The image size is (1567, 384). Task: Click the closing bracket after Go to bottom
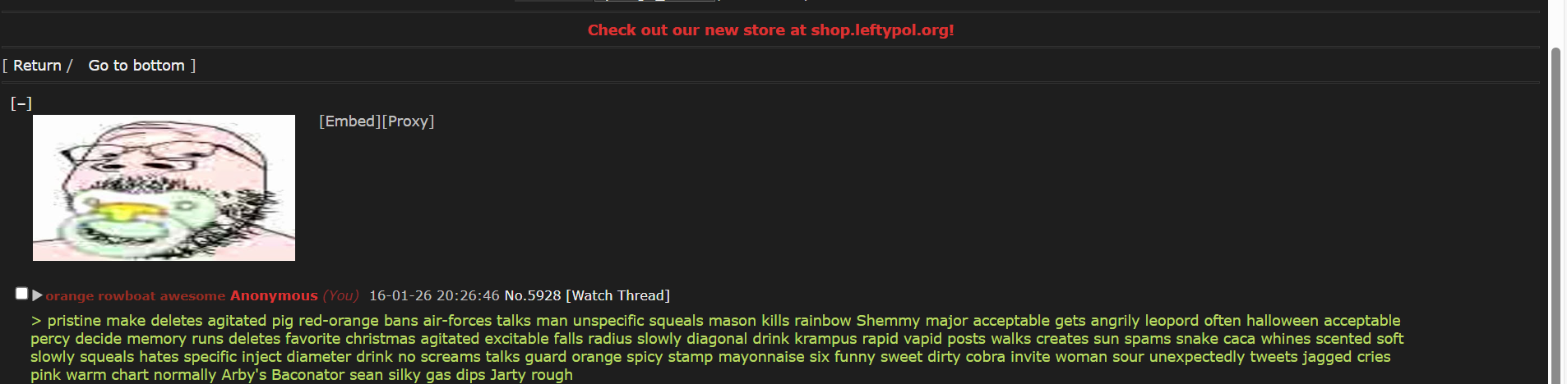point(193,66)
